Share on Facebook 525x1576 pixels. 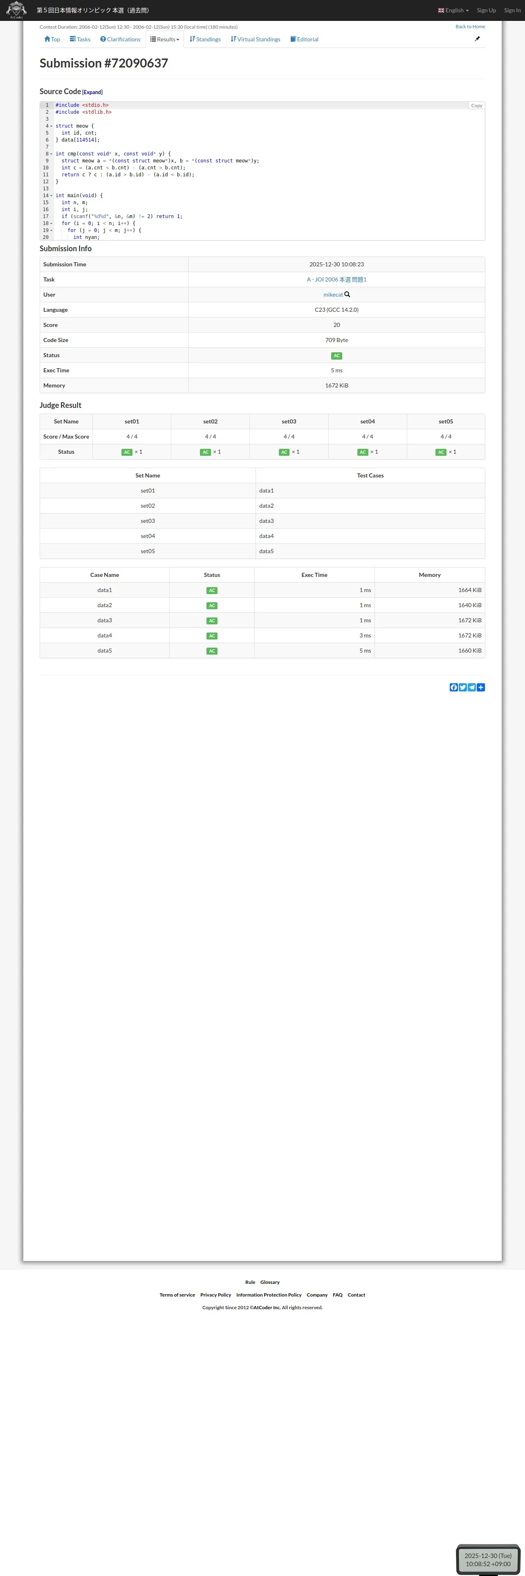click(453, 688)
